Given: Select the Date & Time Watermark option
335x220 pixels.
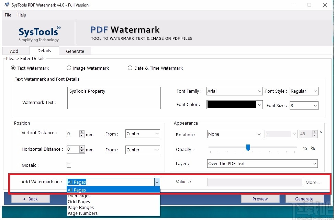Looking at the screenshot, I should pyautogui.click(x=130, y=68).
